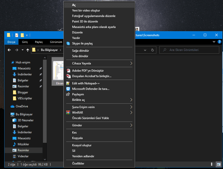Image resolution: width=223 pixels, height=169 pixels.
Task: Go forward with the right arrow
Action: (17, 50)
